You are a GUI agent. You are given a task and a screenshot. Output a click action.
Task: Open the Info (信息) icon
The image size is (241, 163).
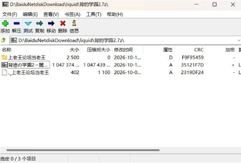pyautogui.click(x=74, y=23)
